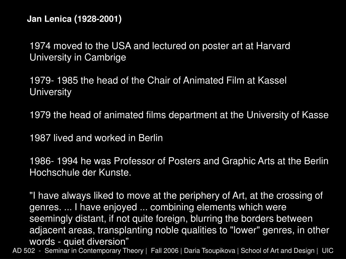
Task: Click the word "University" below the Kassel line
Action: pyautogui.click(x=51, y=92)
